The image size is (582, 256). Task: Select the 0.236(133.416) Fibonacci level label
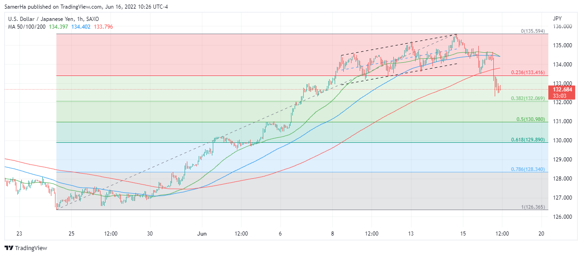pos(528,72)
